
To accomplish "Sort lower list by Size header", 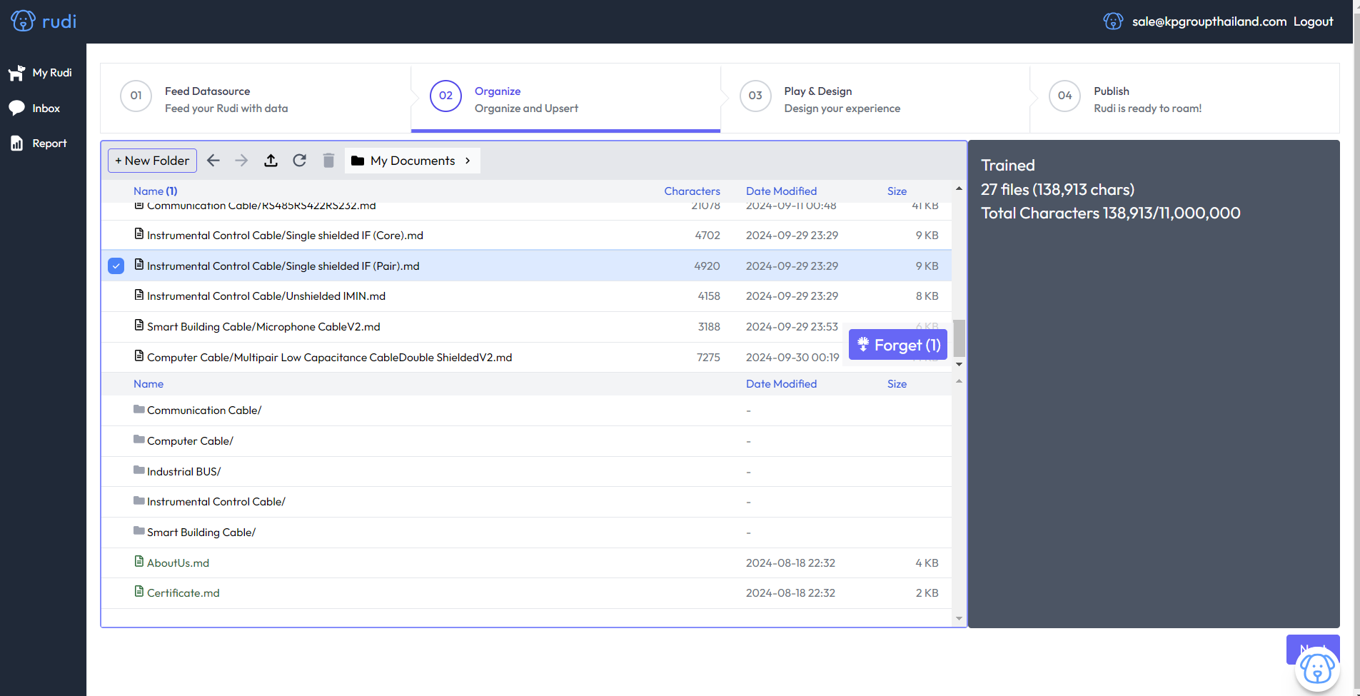I will tap(897, 384).
